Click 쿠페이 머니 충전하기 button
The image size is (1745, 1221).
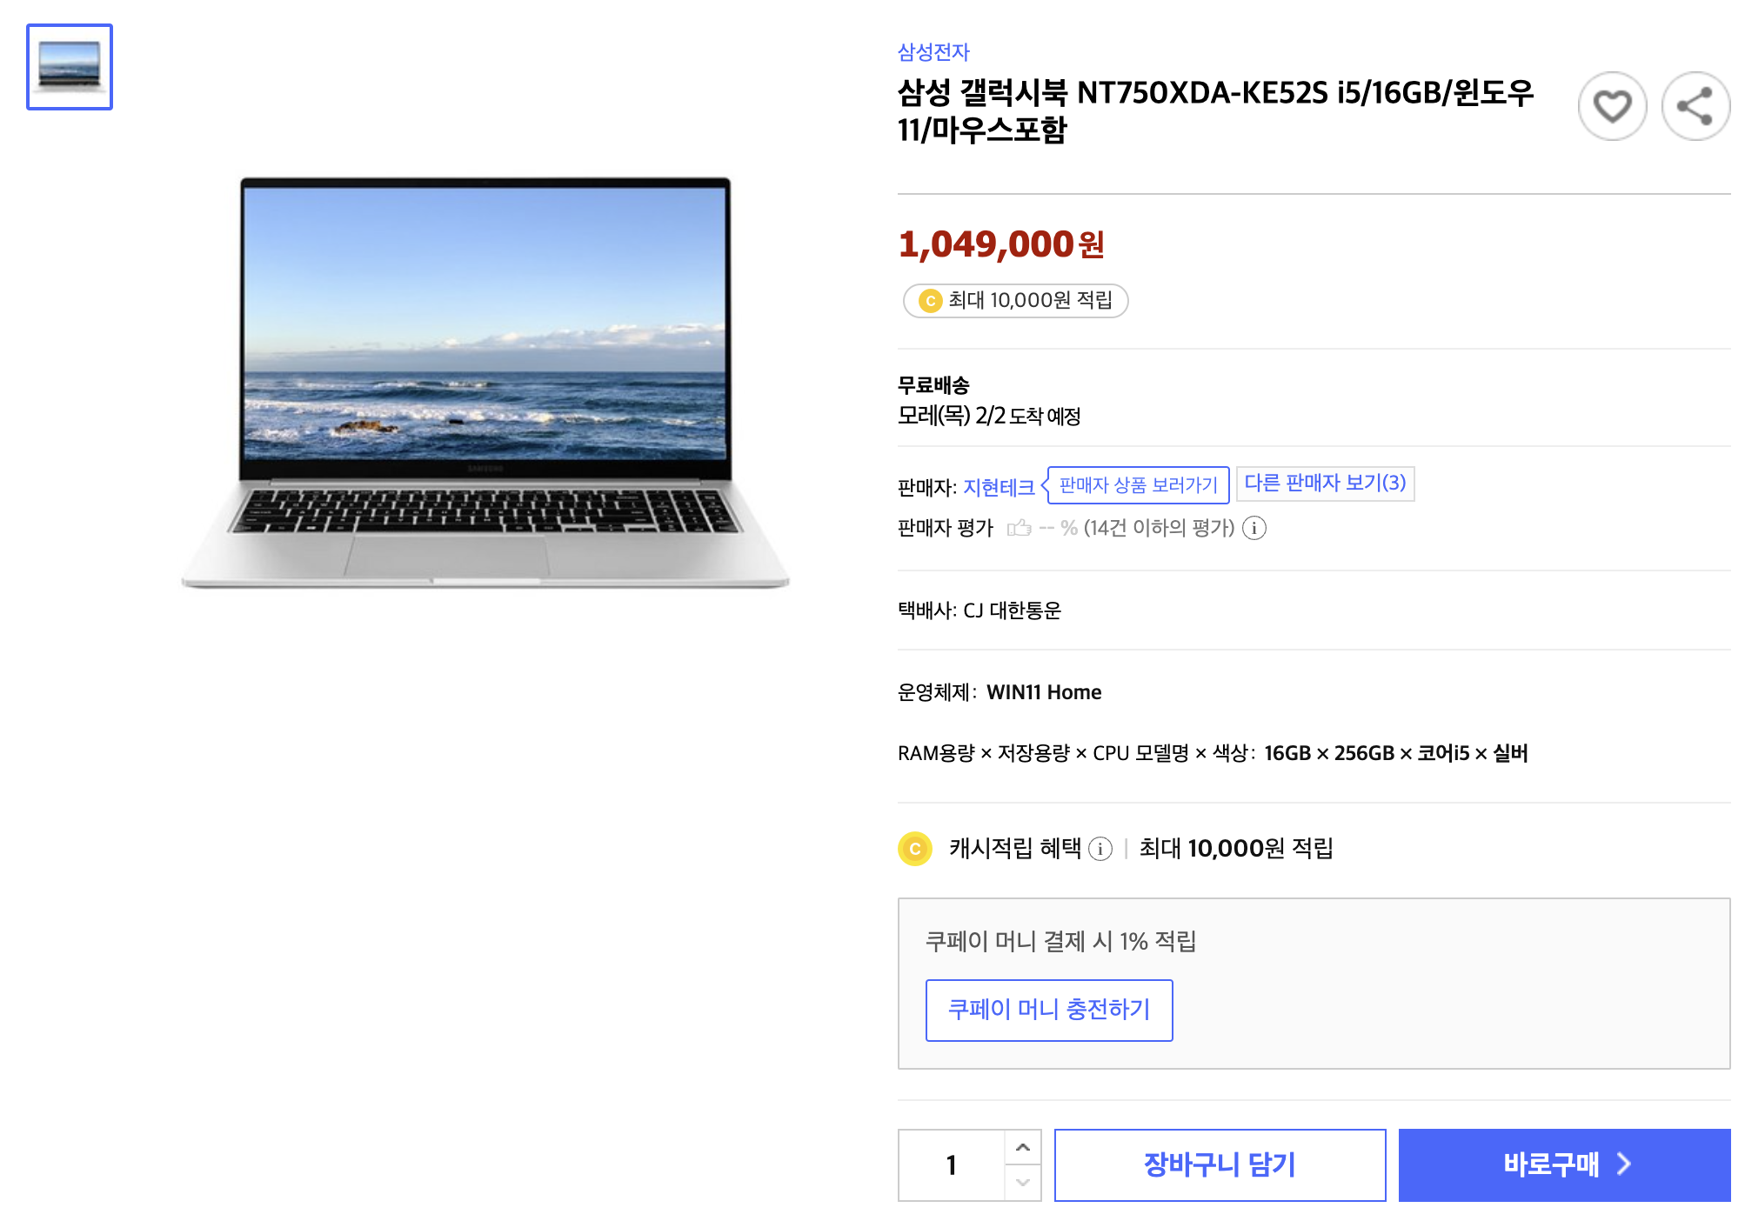[1049, 1011]
